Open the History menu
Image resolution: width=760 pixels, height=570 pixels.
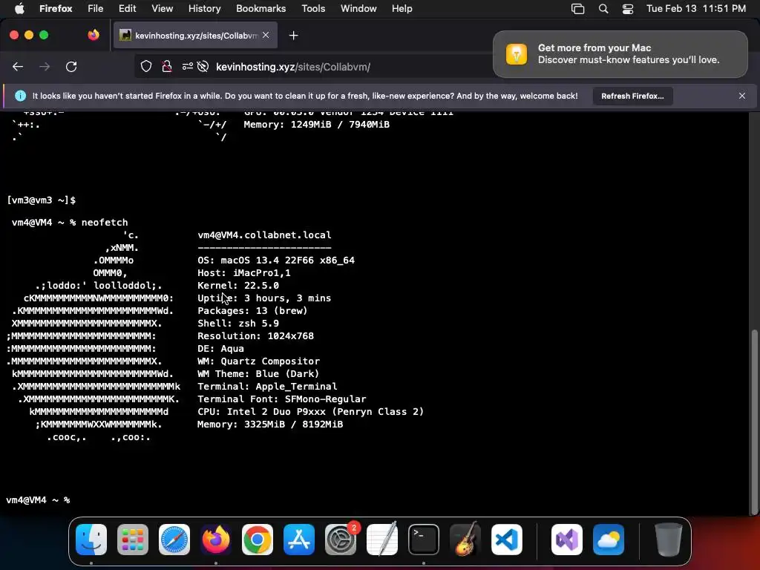click(204, 9)
